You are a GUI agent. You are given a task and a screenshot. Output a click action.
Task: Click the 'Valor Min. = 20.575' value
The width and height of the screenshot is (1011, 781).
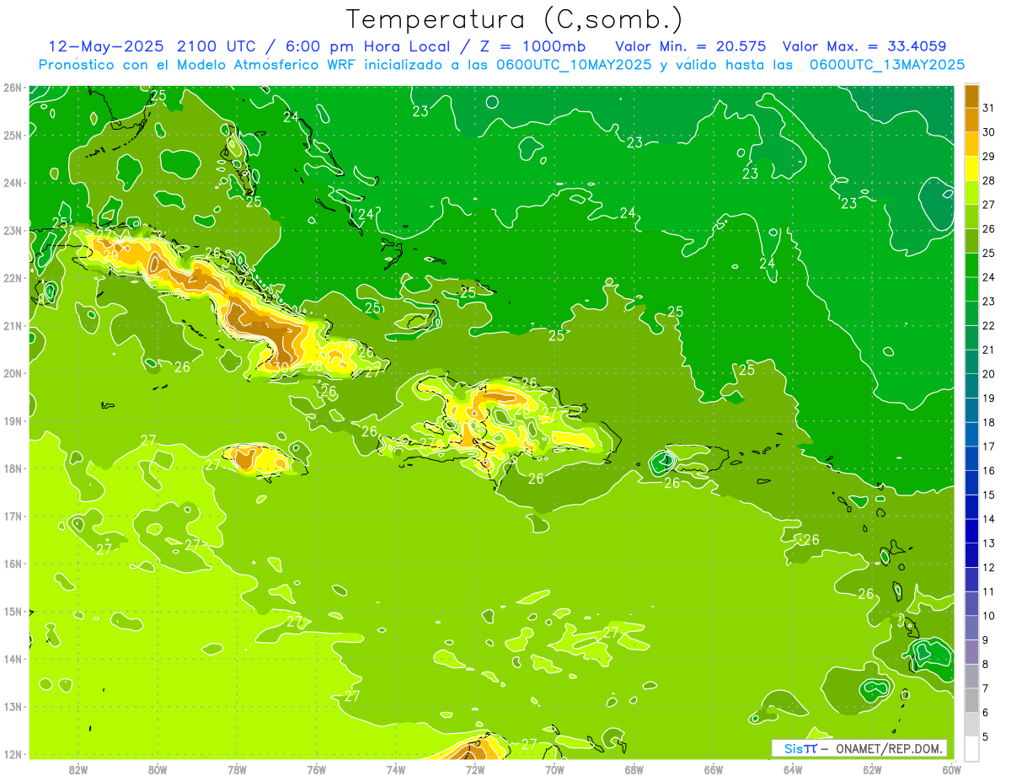(x=690, y=45)
